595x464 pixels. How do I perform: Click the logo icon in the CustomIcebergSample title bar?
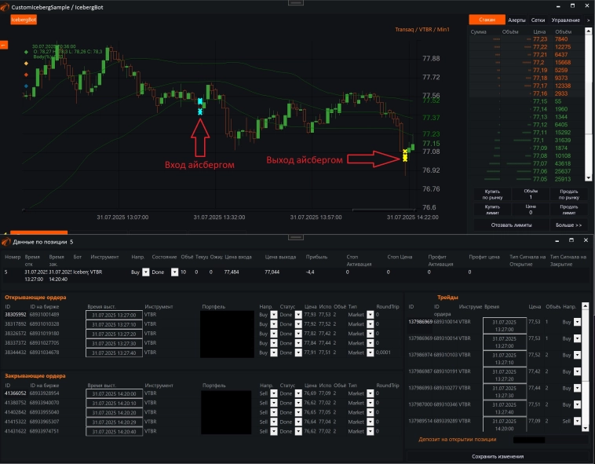pyautogui.click(x=5, y=7)
